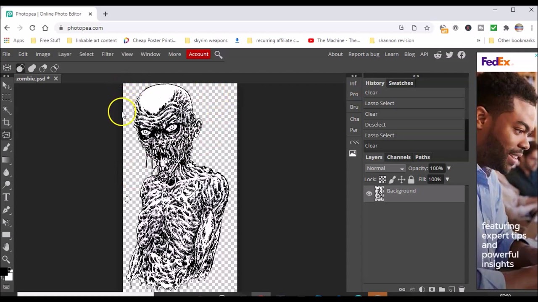Click the black foreground color swatch
The width and height of the screenshot is (538, 302).
pos(4,272)
